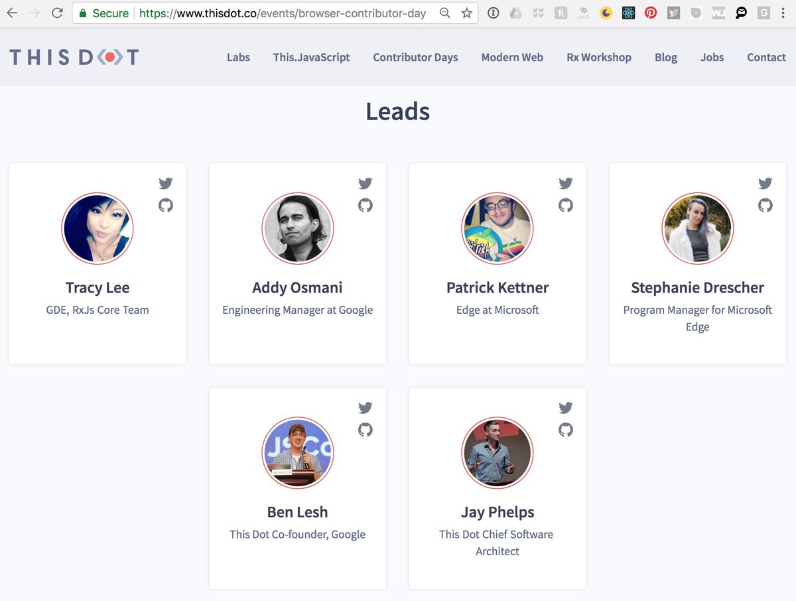This screenshot has width=796, height=601.
Task: Click the name 'Ben Lesh'
Action: [x=298, y=512]
